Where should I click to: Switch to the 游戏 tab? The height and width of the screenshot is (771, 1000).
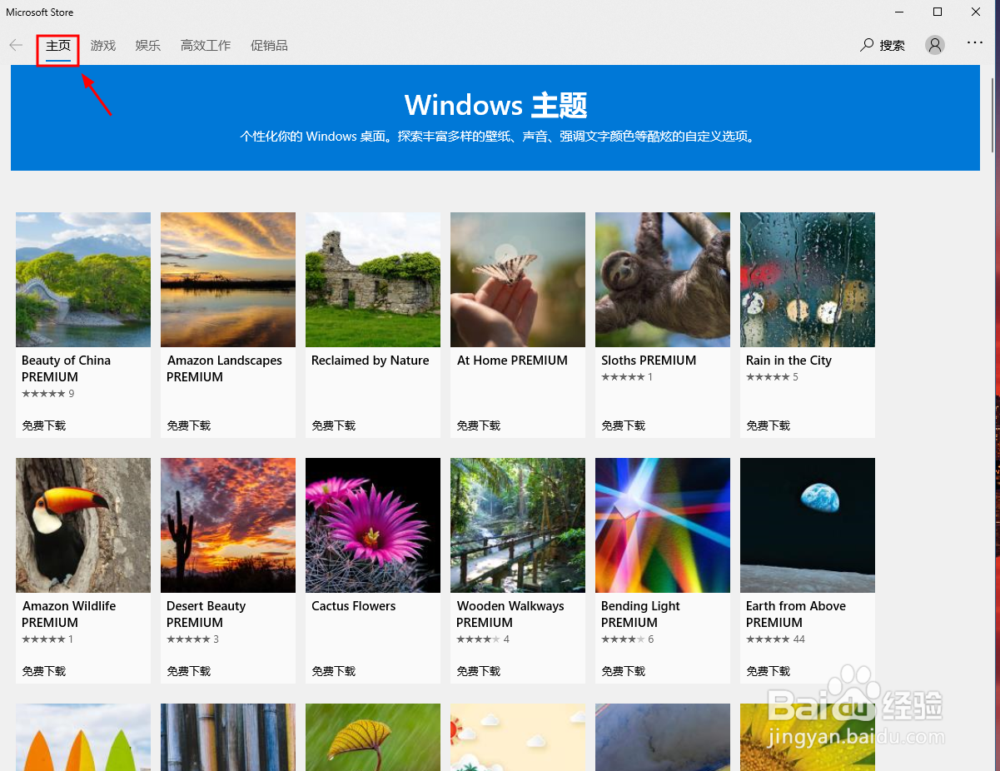tap(102, 45)
